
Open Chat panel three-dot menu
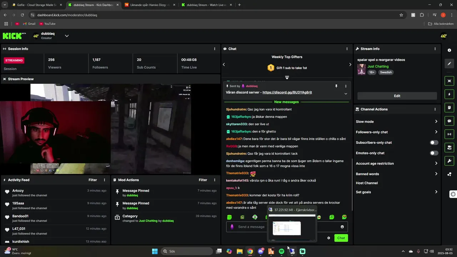click(x=347, y=49)
